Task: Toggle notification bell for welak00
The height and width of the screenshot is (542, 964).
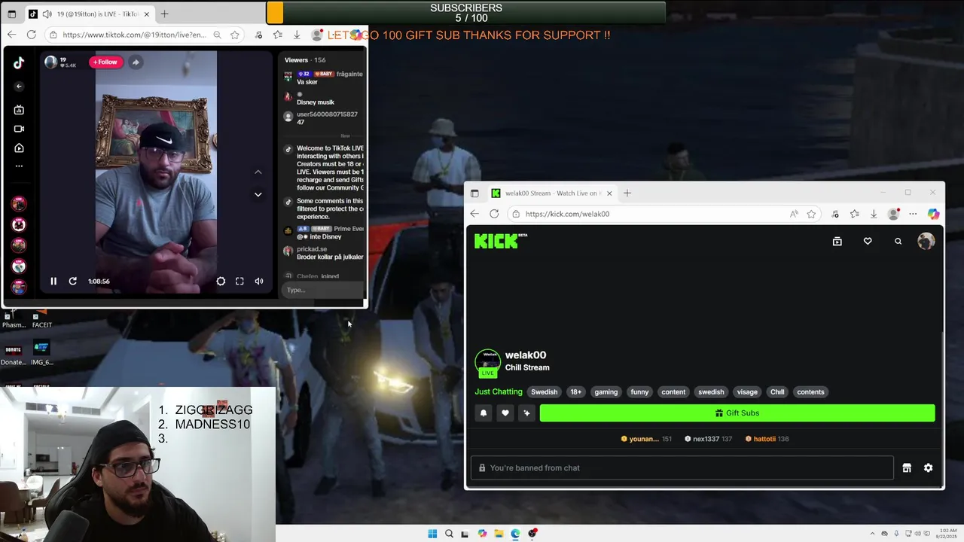Action: 484,413
